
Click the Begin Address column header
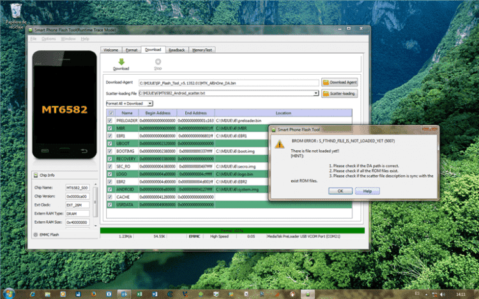pos(158,113)
